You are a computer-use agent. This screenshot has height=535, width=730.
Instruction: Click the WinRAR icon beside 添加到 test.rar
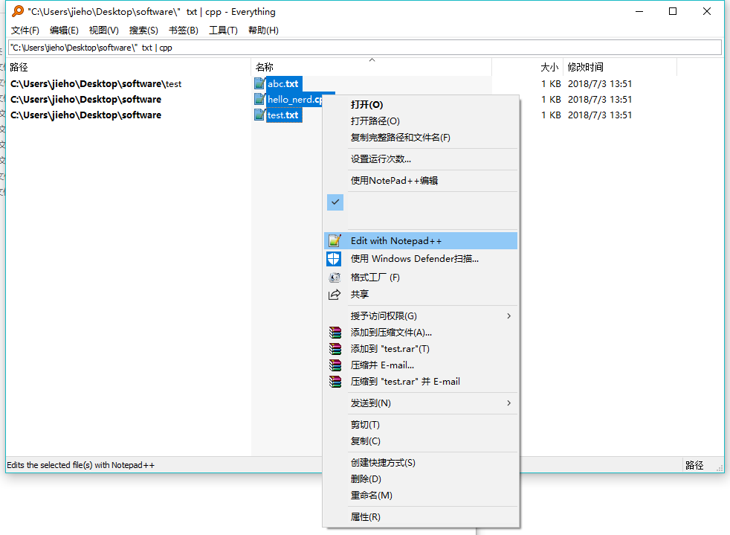(x=335, y=348)
